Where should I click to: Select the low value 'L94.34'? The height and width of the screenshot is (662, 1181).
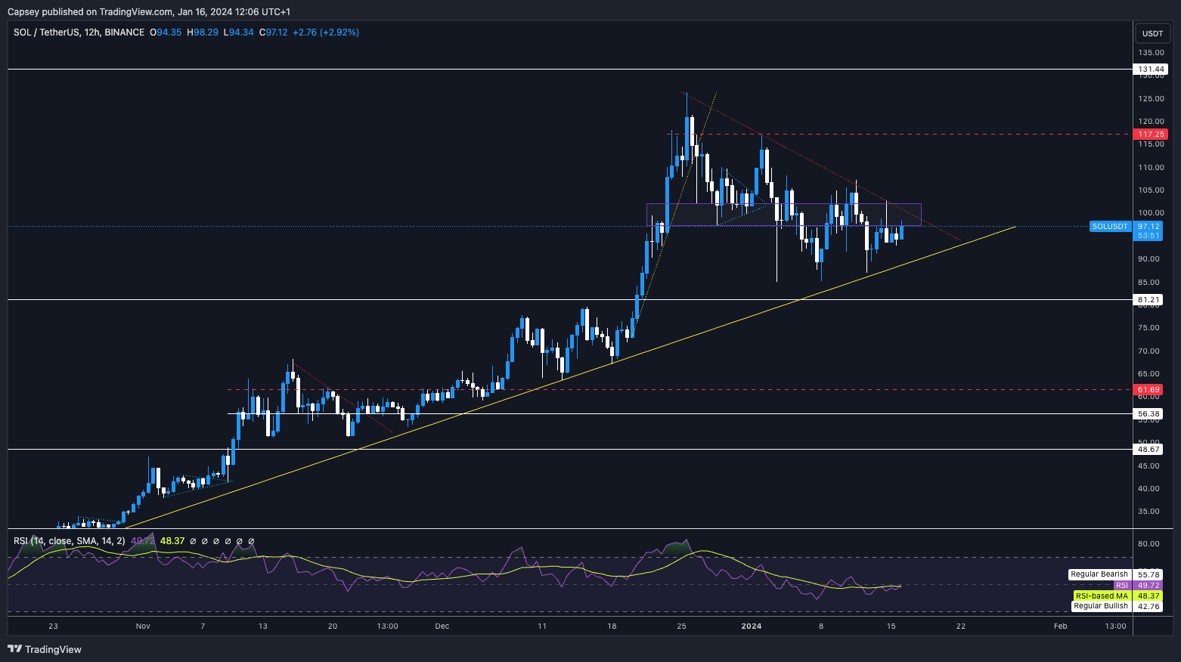239,32
